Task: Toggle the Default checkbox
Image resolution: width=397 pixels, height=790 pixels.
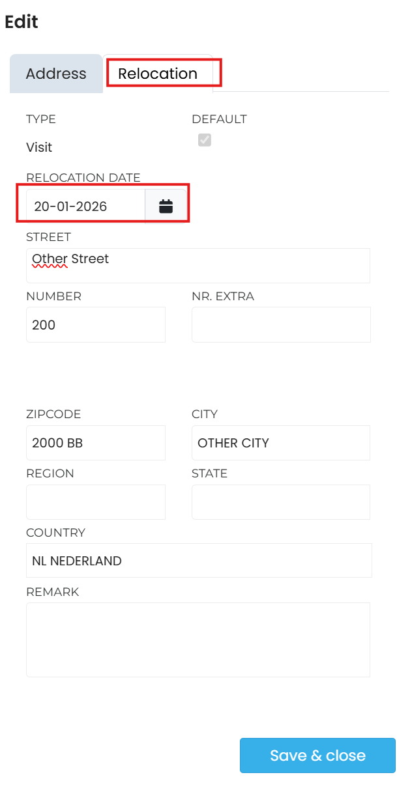Action: 205,140
